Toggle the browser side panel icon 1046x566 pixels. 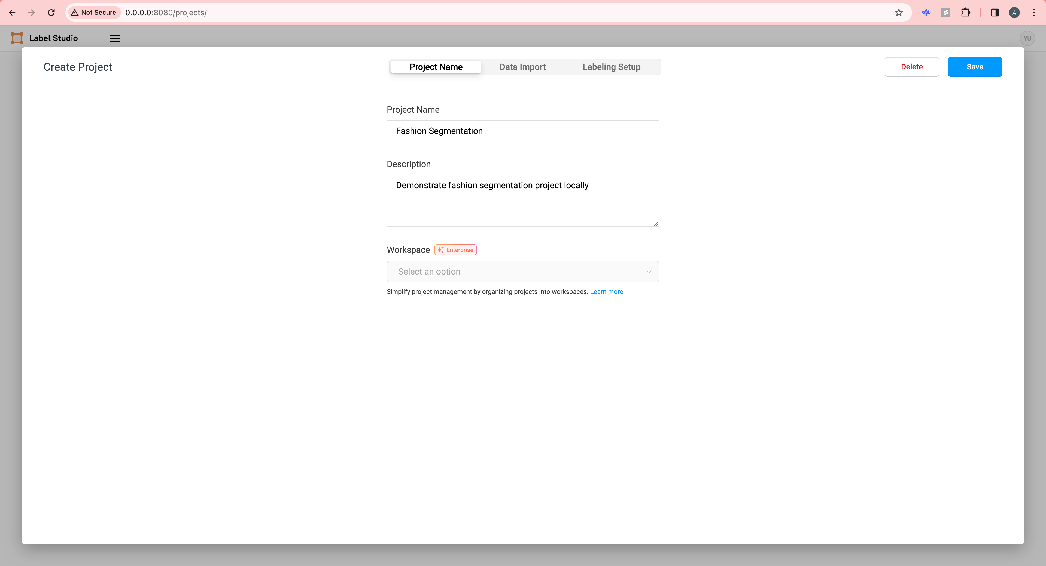pos(995,13)
